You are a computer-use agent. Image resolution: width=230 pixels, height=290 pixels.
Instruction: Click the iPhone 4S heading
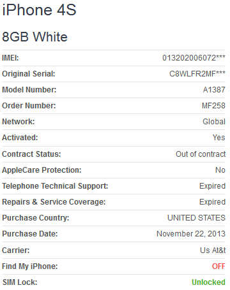click(x=39, y=10)
